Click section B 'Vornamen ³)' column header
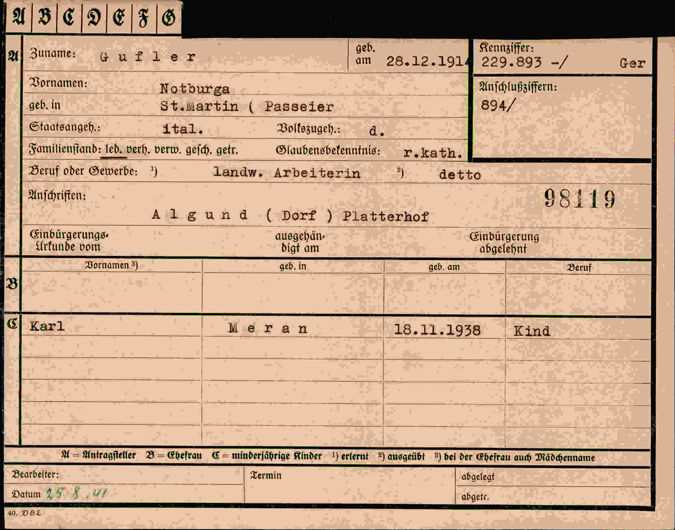 coord(111,265)
